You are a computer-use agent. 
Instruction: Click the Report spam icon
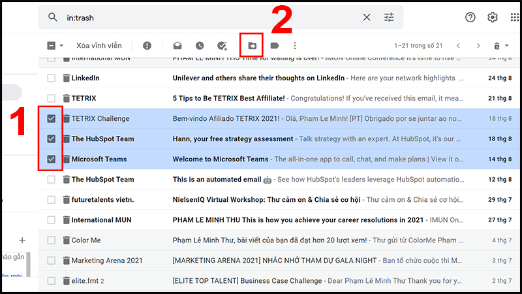pyautogui.click(x=147, y=46)
